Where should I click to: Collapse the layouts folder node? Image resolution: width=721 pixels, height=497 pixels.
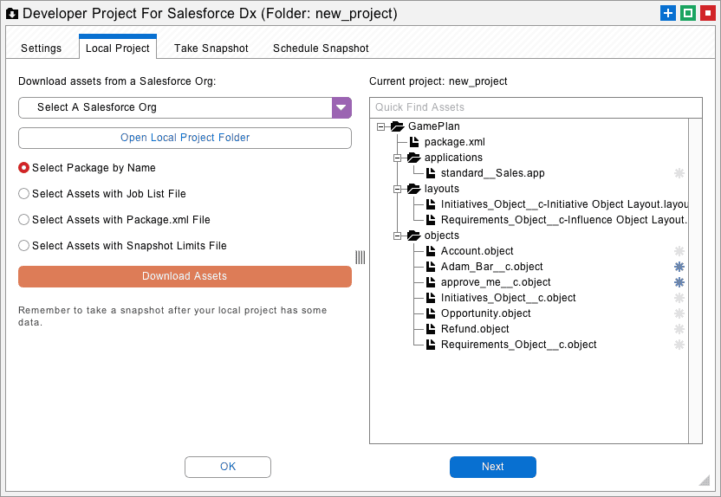397,190
